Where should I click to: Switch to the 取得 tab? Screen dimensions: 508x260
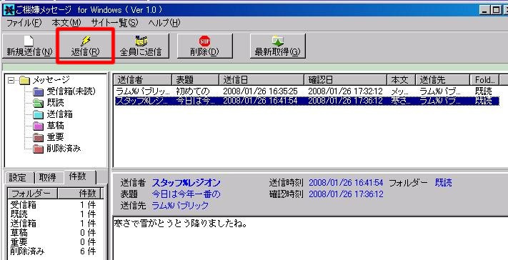[49, 178]
